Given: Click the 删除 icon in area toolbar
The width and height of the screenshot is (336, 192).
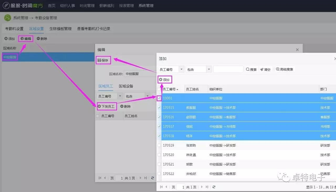Looking at the screenshot, I should click(x=38, y=39).
